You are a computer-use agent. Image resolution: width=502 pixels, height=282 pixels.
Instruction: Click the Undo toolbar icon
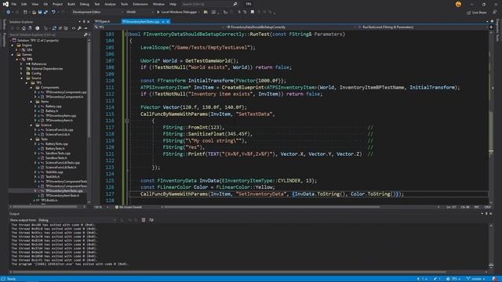(x=53, y=13)
